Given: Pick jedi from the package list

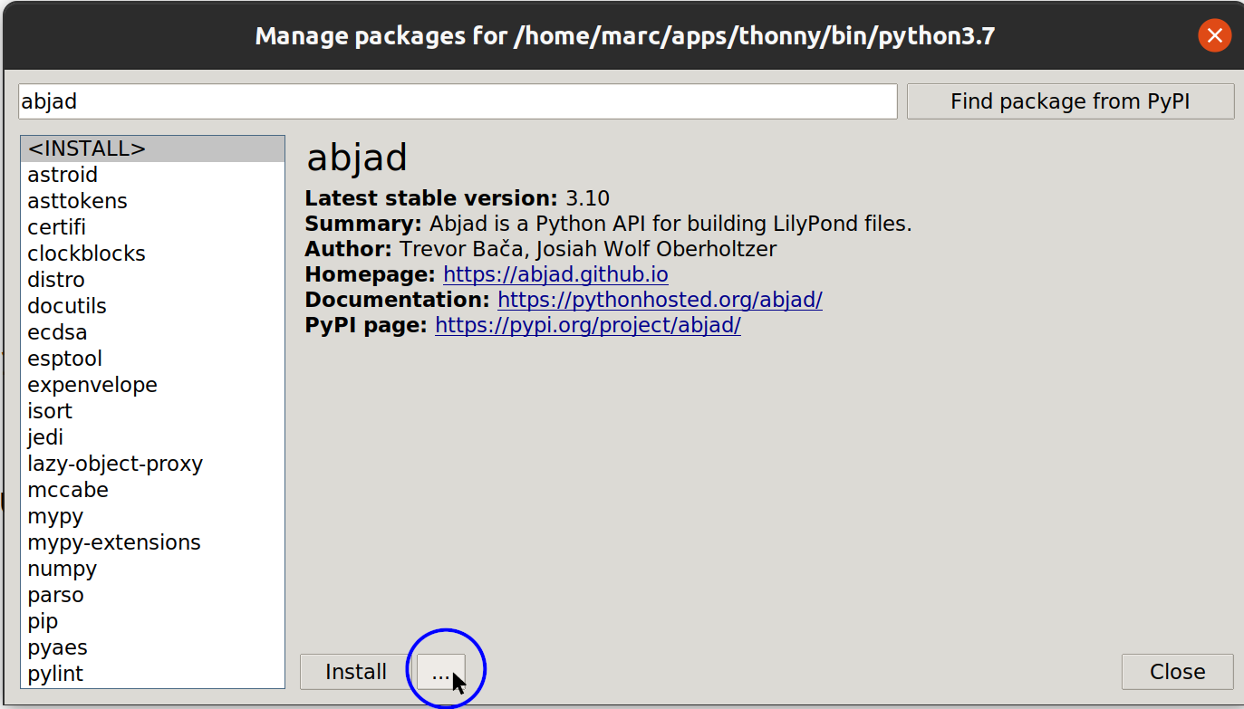Looking at the screenshot, I should click(x=45, y=437).
